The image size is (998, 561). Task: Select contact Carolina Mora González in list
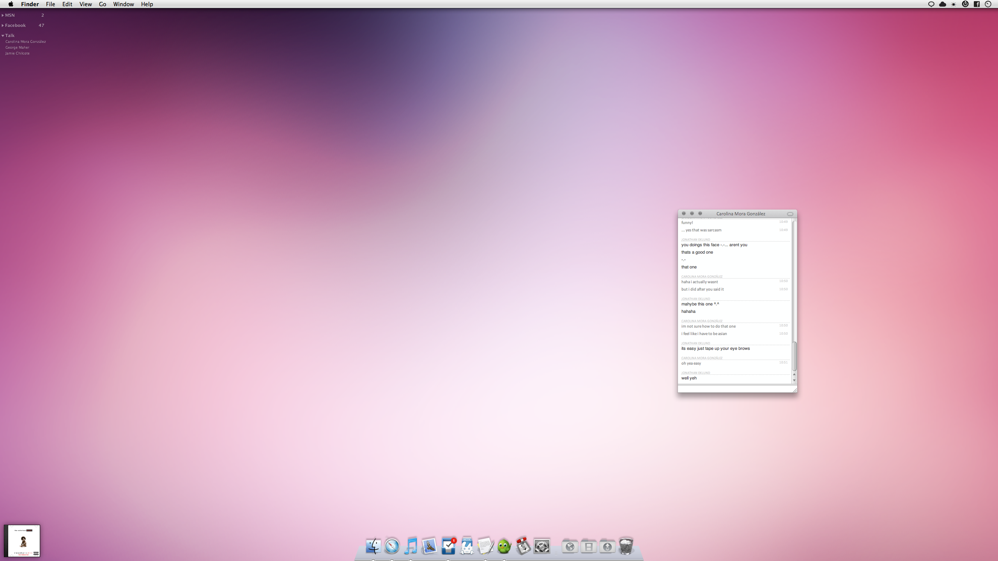pyautogui.click(x=25, y=41)
